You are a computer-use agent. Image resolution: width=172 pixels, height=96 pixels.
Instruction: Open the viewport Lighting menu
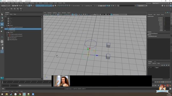(55, 13)
